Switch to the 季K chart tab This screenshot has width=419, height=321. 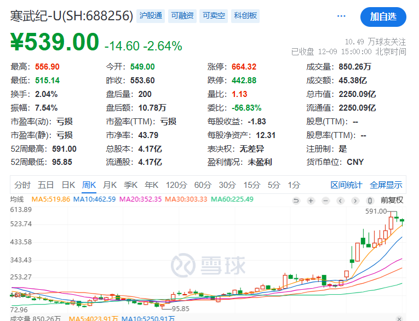coord(131,185)
